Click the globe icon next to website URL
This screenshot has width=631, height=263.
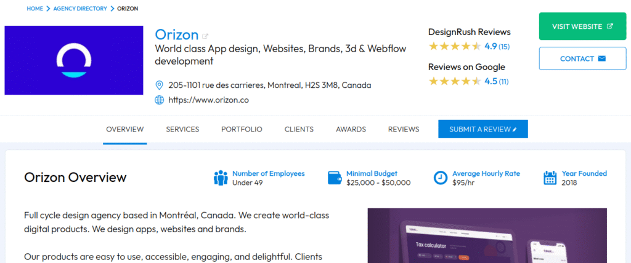(159, 100)
